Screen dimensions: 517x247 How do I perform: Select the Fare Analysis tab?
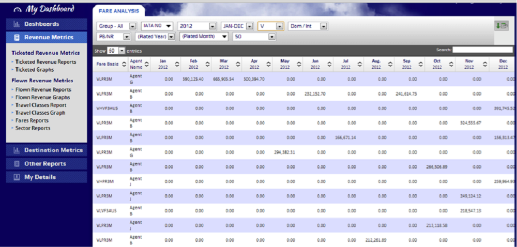coord(118,10)
